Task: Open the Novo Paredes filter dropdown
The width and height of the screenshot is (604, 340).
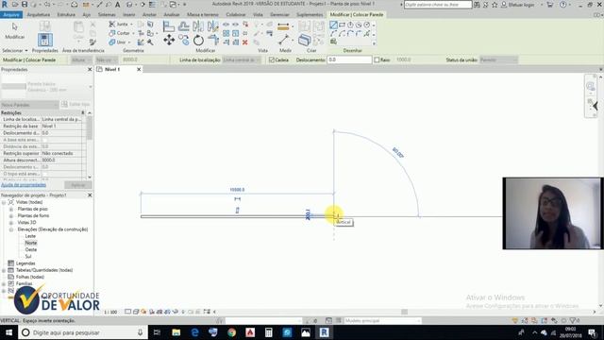Action: pyautogui.click(x=29, y=105)
